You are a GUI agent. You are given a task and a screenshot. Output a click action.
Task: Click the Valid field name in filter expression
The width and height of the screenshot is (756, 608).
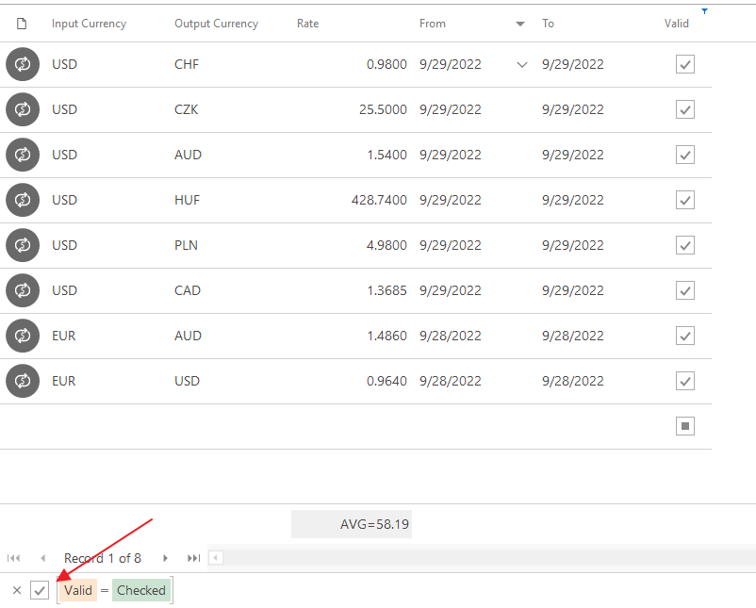[78, 590]
